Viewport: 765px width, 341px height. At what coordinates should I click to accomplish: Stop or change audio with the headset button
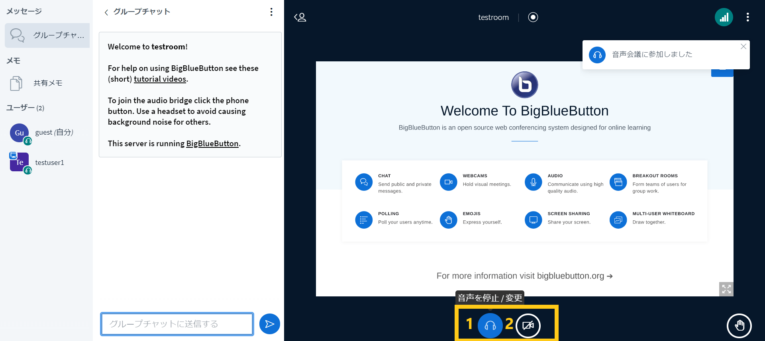[x=490, y=325]
